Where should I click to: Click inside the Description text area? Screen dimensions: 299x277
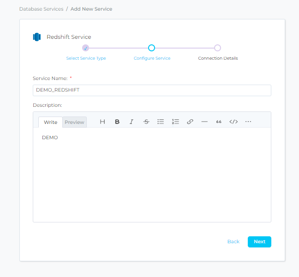point(152,176)
